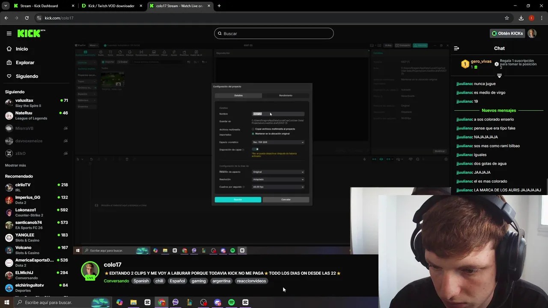Click the 'Spanish' tag
This screenshot has height=308, width=548.
(141, 281)
